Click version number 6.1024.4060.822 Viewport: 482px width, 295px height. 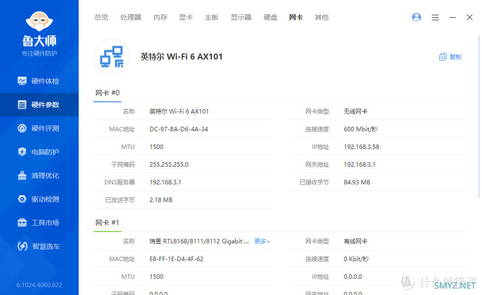39,285
